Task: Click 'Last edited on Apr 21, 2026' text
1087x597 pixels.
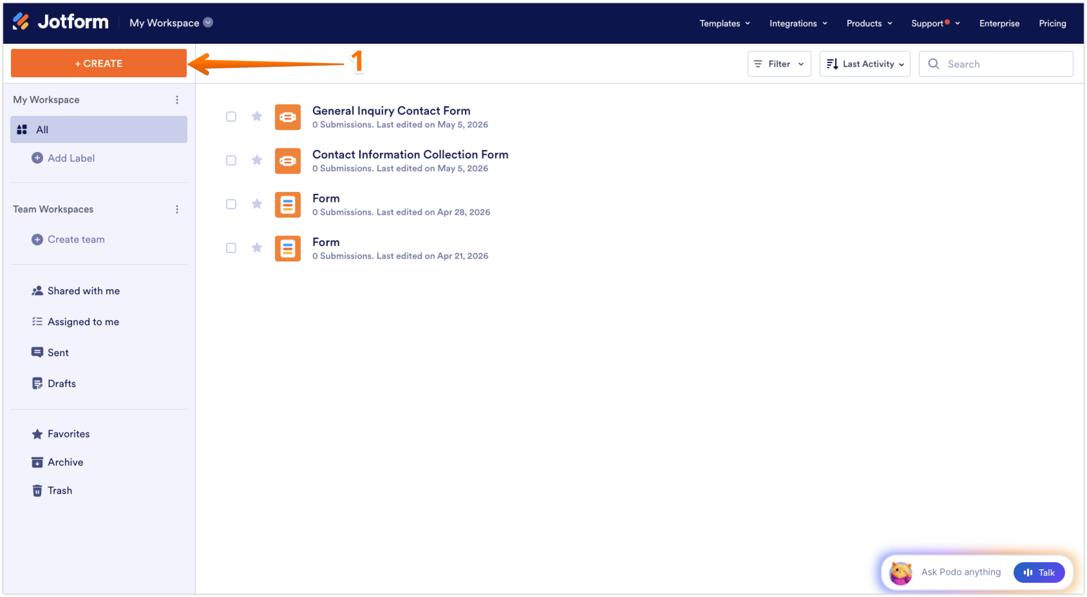Action: click(433, 256)
